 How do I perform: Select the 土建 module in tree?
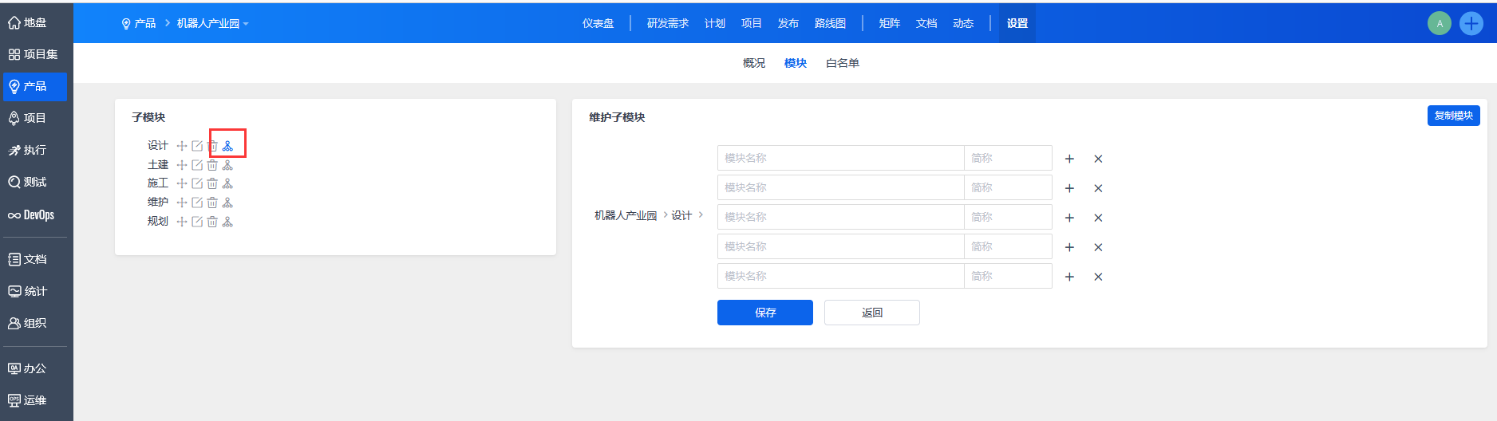pyautogui.click(x=158, y=165)
